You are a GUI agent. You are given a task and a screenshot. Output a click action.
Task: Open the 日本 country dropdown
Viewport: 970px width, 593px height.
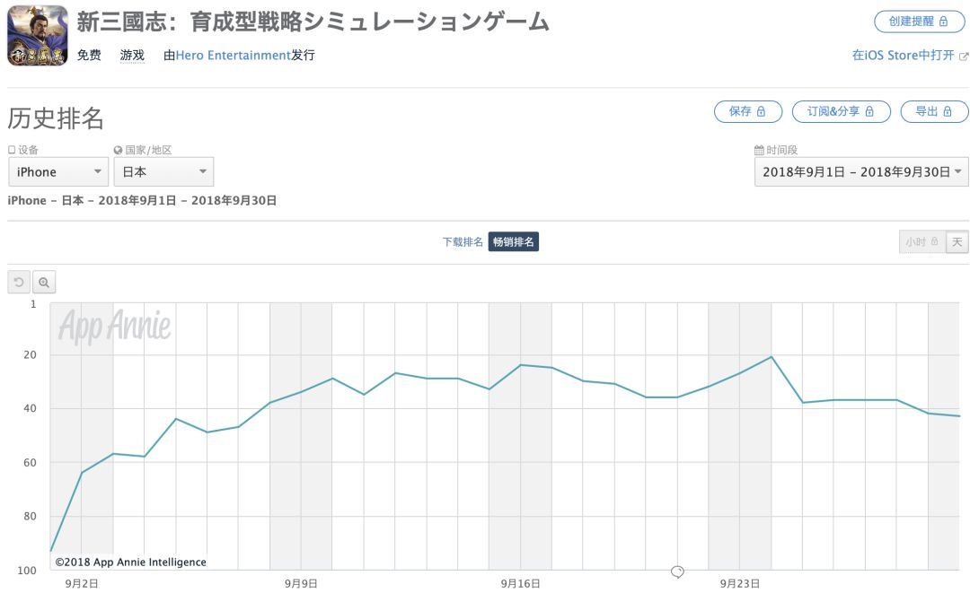click(x=163, y=171)
